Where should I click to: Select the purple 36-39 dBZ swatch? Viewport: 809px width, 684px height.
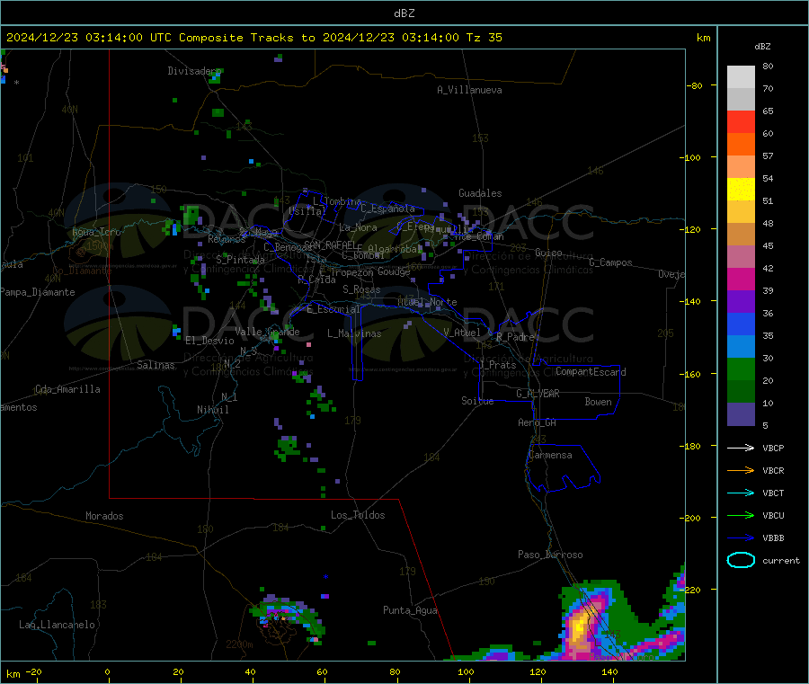pyautogui.click(x=741, y=302)
